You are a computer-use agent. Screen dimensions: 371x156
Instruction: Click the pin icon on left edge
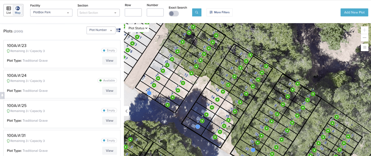click(2, 96)
